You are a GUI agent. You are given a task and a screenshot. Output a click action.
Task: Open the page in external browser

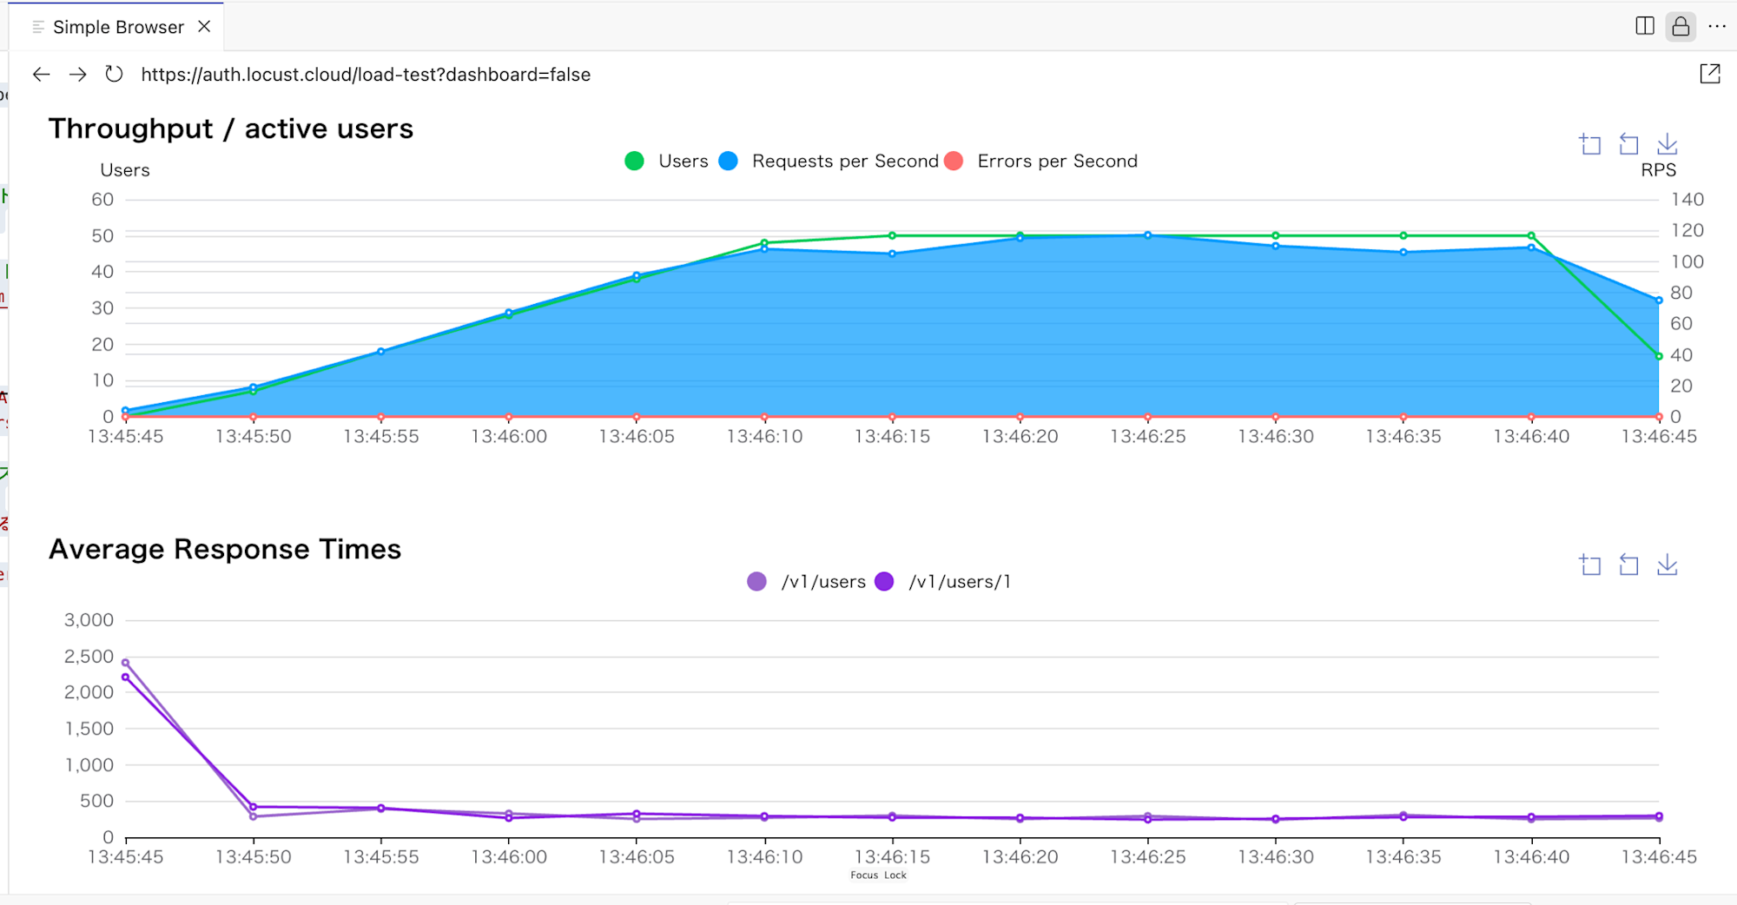[1709, 75]
